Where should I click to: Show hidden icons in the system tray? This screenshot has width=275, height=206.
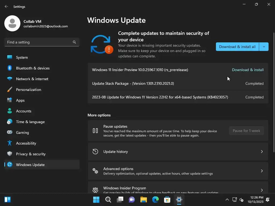[x=227, y=200]
